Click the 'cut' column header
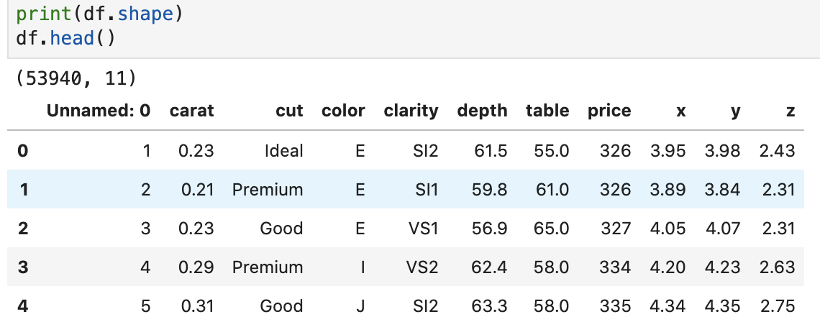The width and height of the screenshot is (820, 322). pos(289,111)
